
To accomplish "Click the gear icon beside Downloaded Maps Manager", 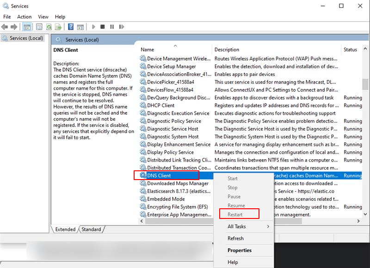I will pyautogui.click(x=143, y=183).
